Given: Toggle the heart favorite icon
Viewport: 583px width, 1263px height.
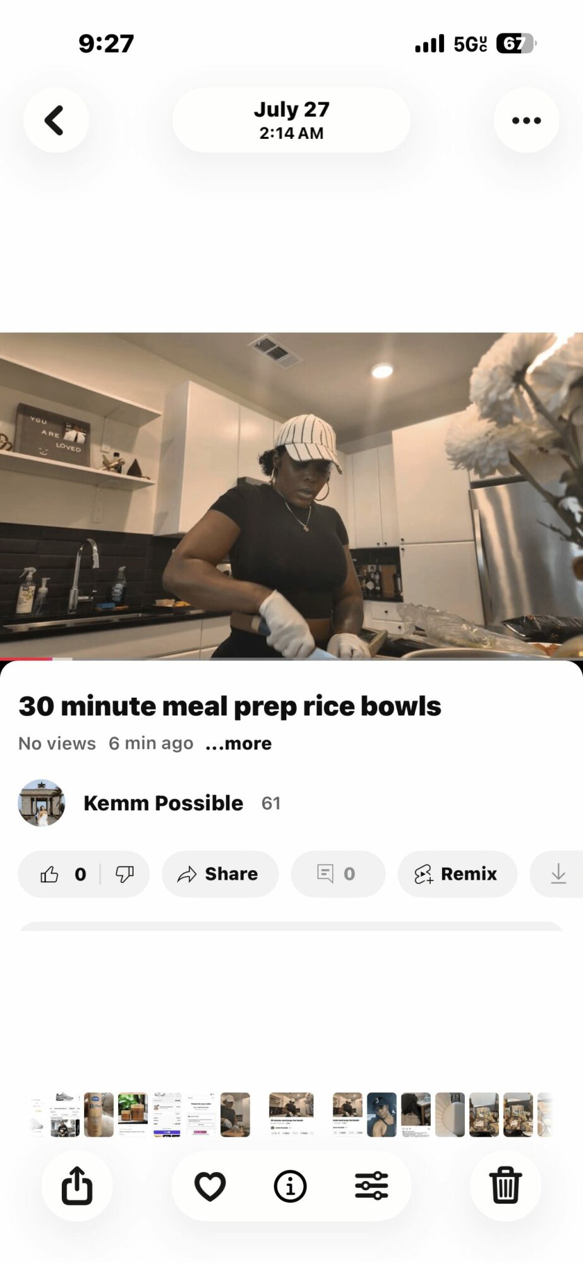Looking at the screenshot, I should pyautogui.click(x=210, y=1186).
